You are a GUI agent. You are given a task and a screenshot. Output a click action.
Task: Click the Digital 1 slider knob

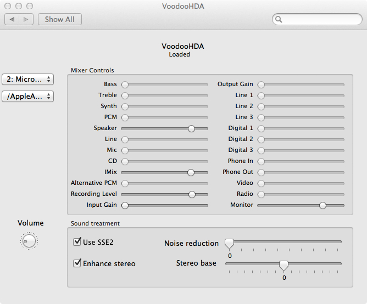point(261,128)
